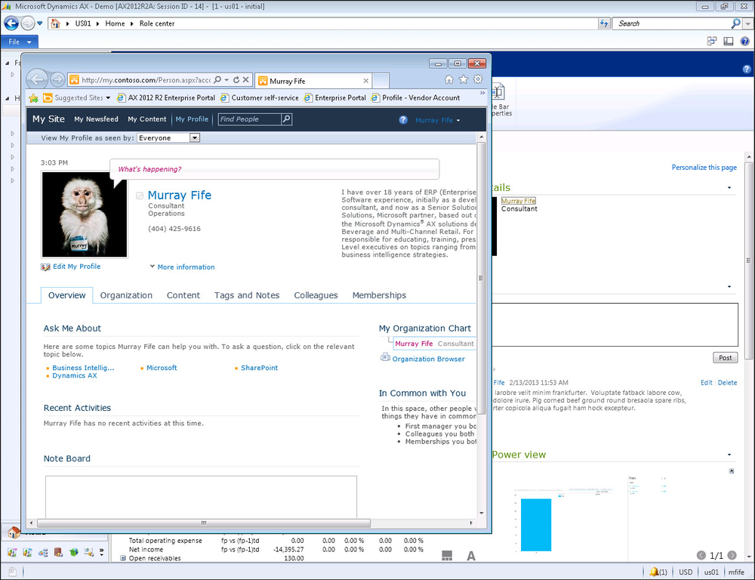Click Personalize this page link

(704, 167)
